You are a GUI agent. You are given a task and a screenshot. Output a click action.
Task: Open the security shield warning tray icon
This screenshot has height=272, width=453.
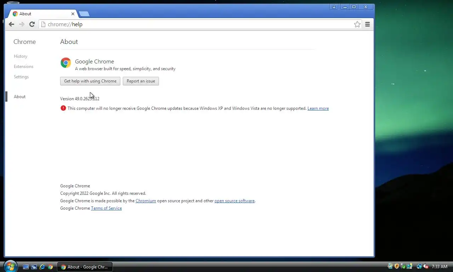pos(397,266)
